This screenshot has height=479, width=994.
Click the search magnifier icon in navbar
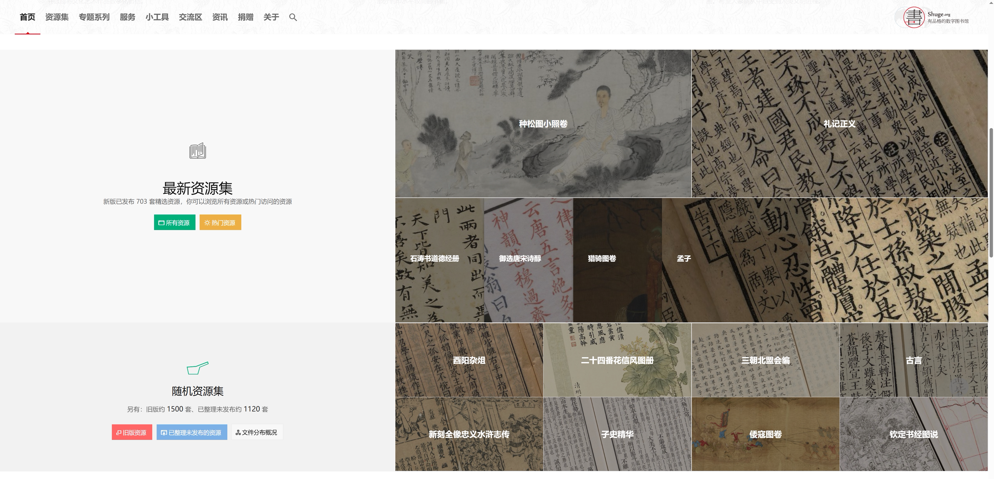(x=293, y=17)
